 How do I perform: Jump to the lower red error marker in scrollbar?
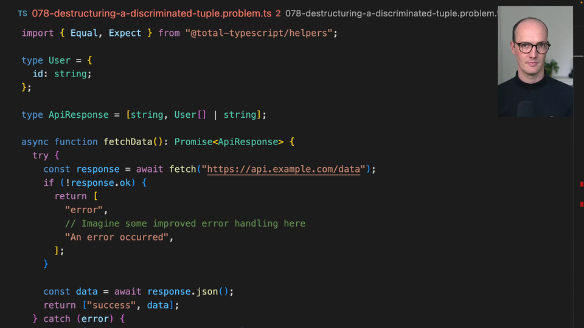582,204
